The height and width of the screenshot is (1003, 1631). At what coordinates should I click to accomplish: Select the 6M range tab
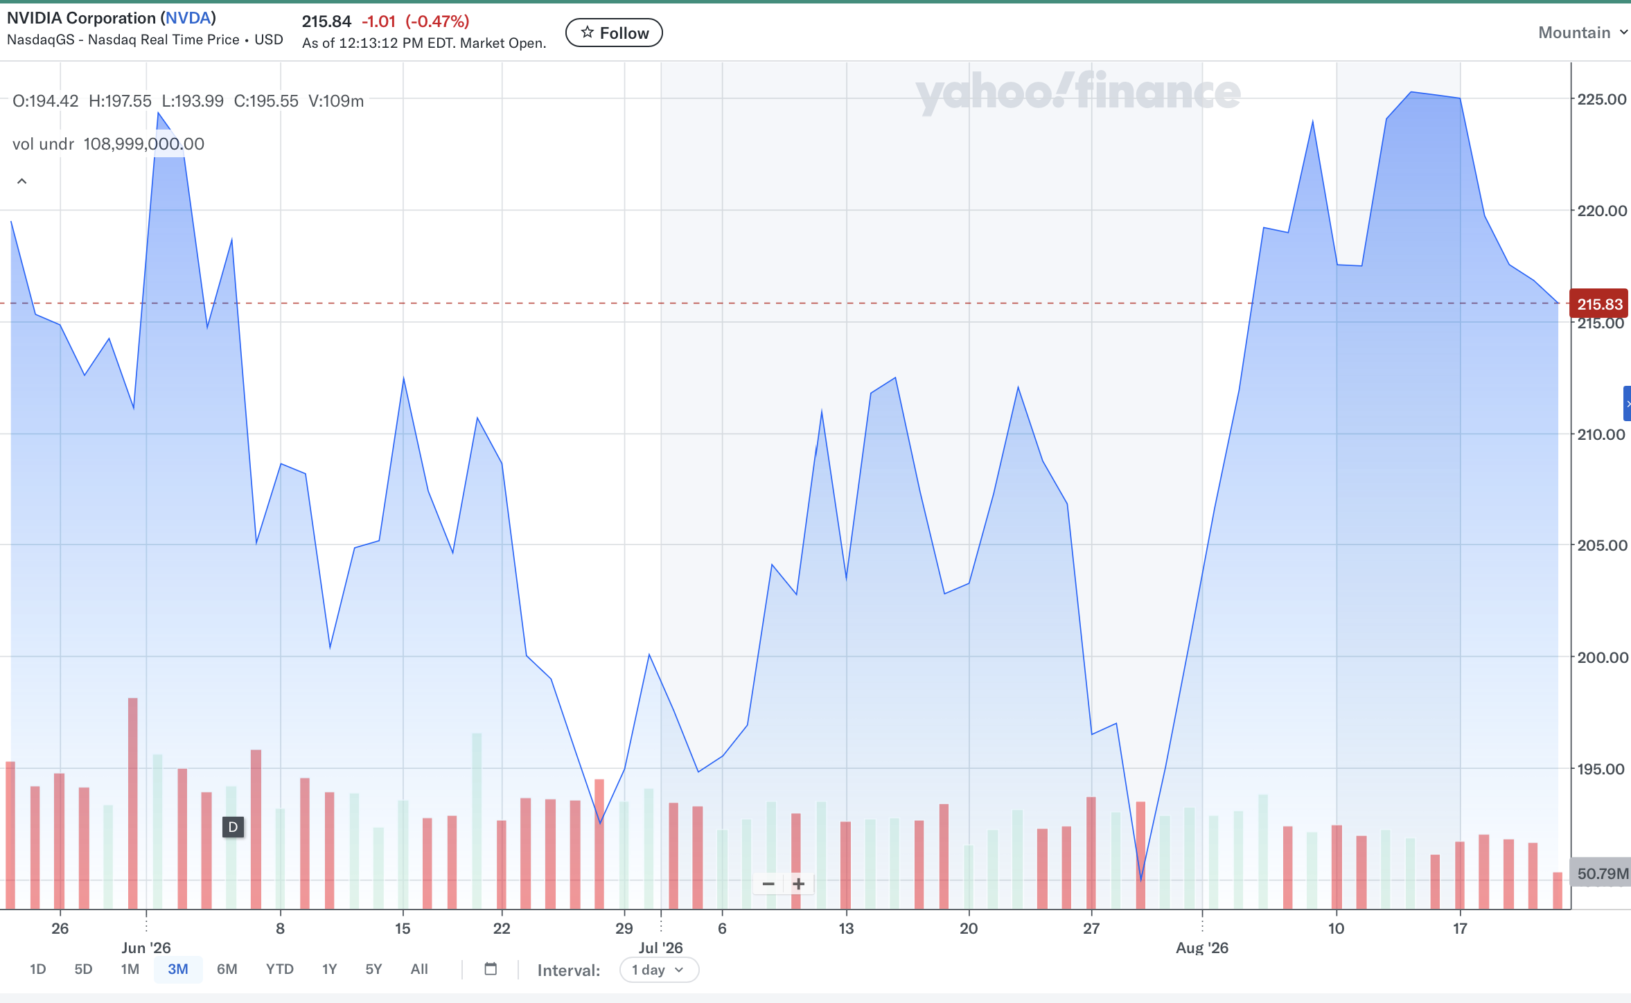[x=227, y=969]
